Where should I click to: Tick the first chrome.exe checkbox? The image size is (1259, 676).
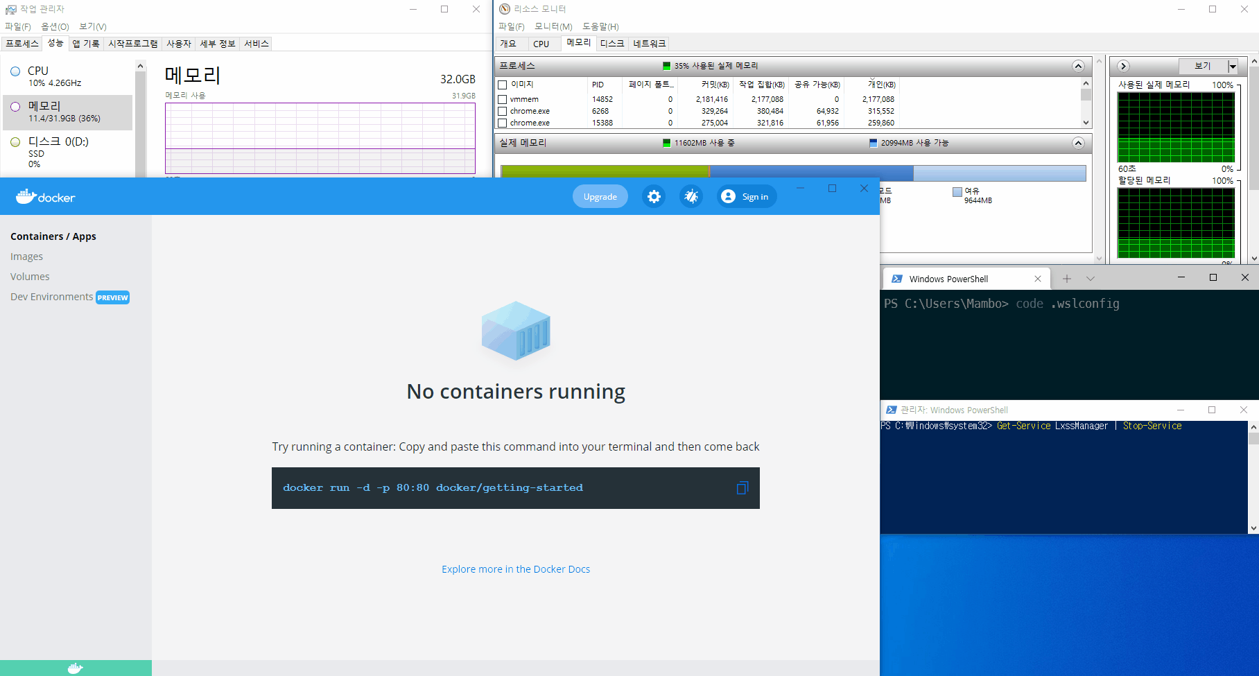503,112
